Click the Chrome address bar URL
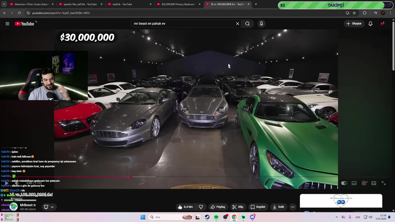The width and height of the screenshot is (395, 222). pyautogui.click(x=61, y=13)
